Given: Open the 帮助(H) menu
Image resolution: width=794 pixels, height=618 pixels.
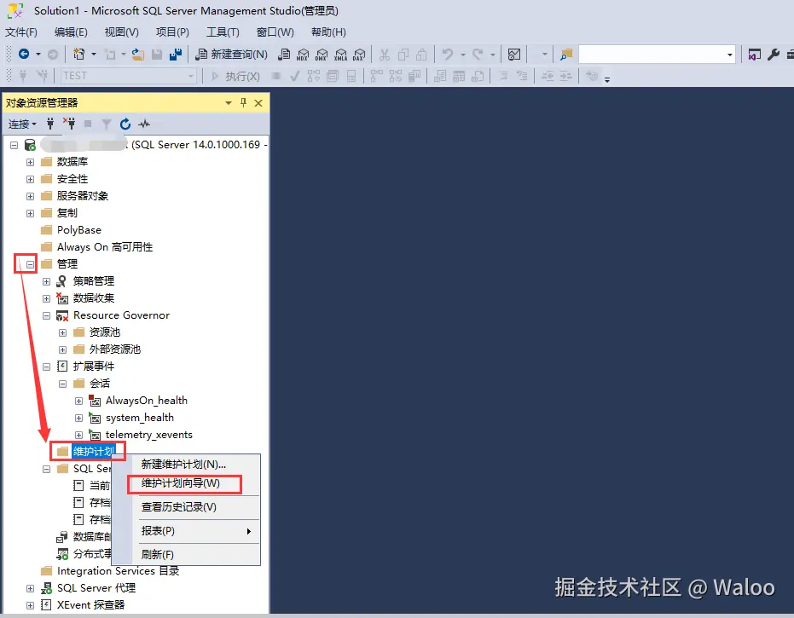Looking at the screenshot, I should point(328,32).
